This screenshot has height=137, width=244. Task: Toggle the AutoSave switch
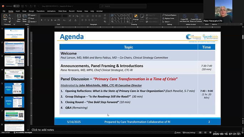[x=16, y=6]
